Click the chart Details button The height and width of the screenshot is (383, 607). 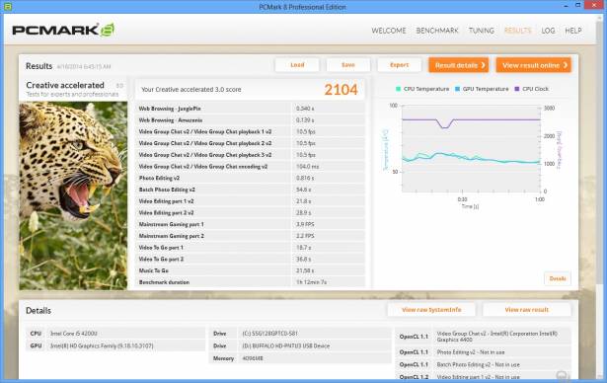(x=558, y=278)
